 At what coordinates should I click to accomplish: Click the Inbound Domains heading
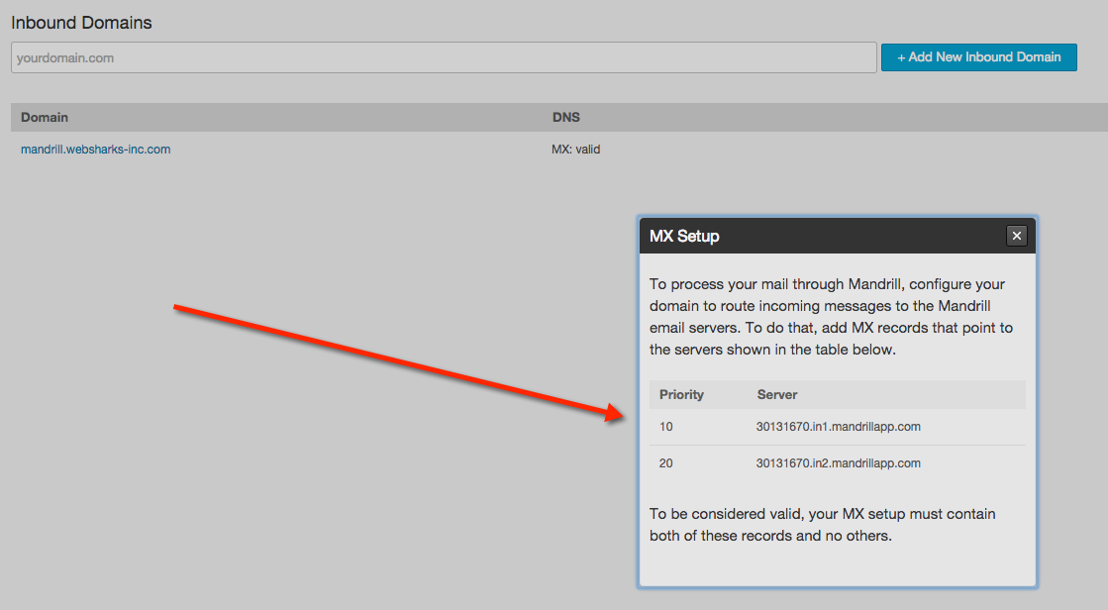[x=81, y=23]
